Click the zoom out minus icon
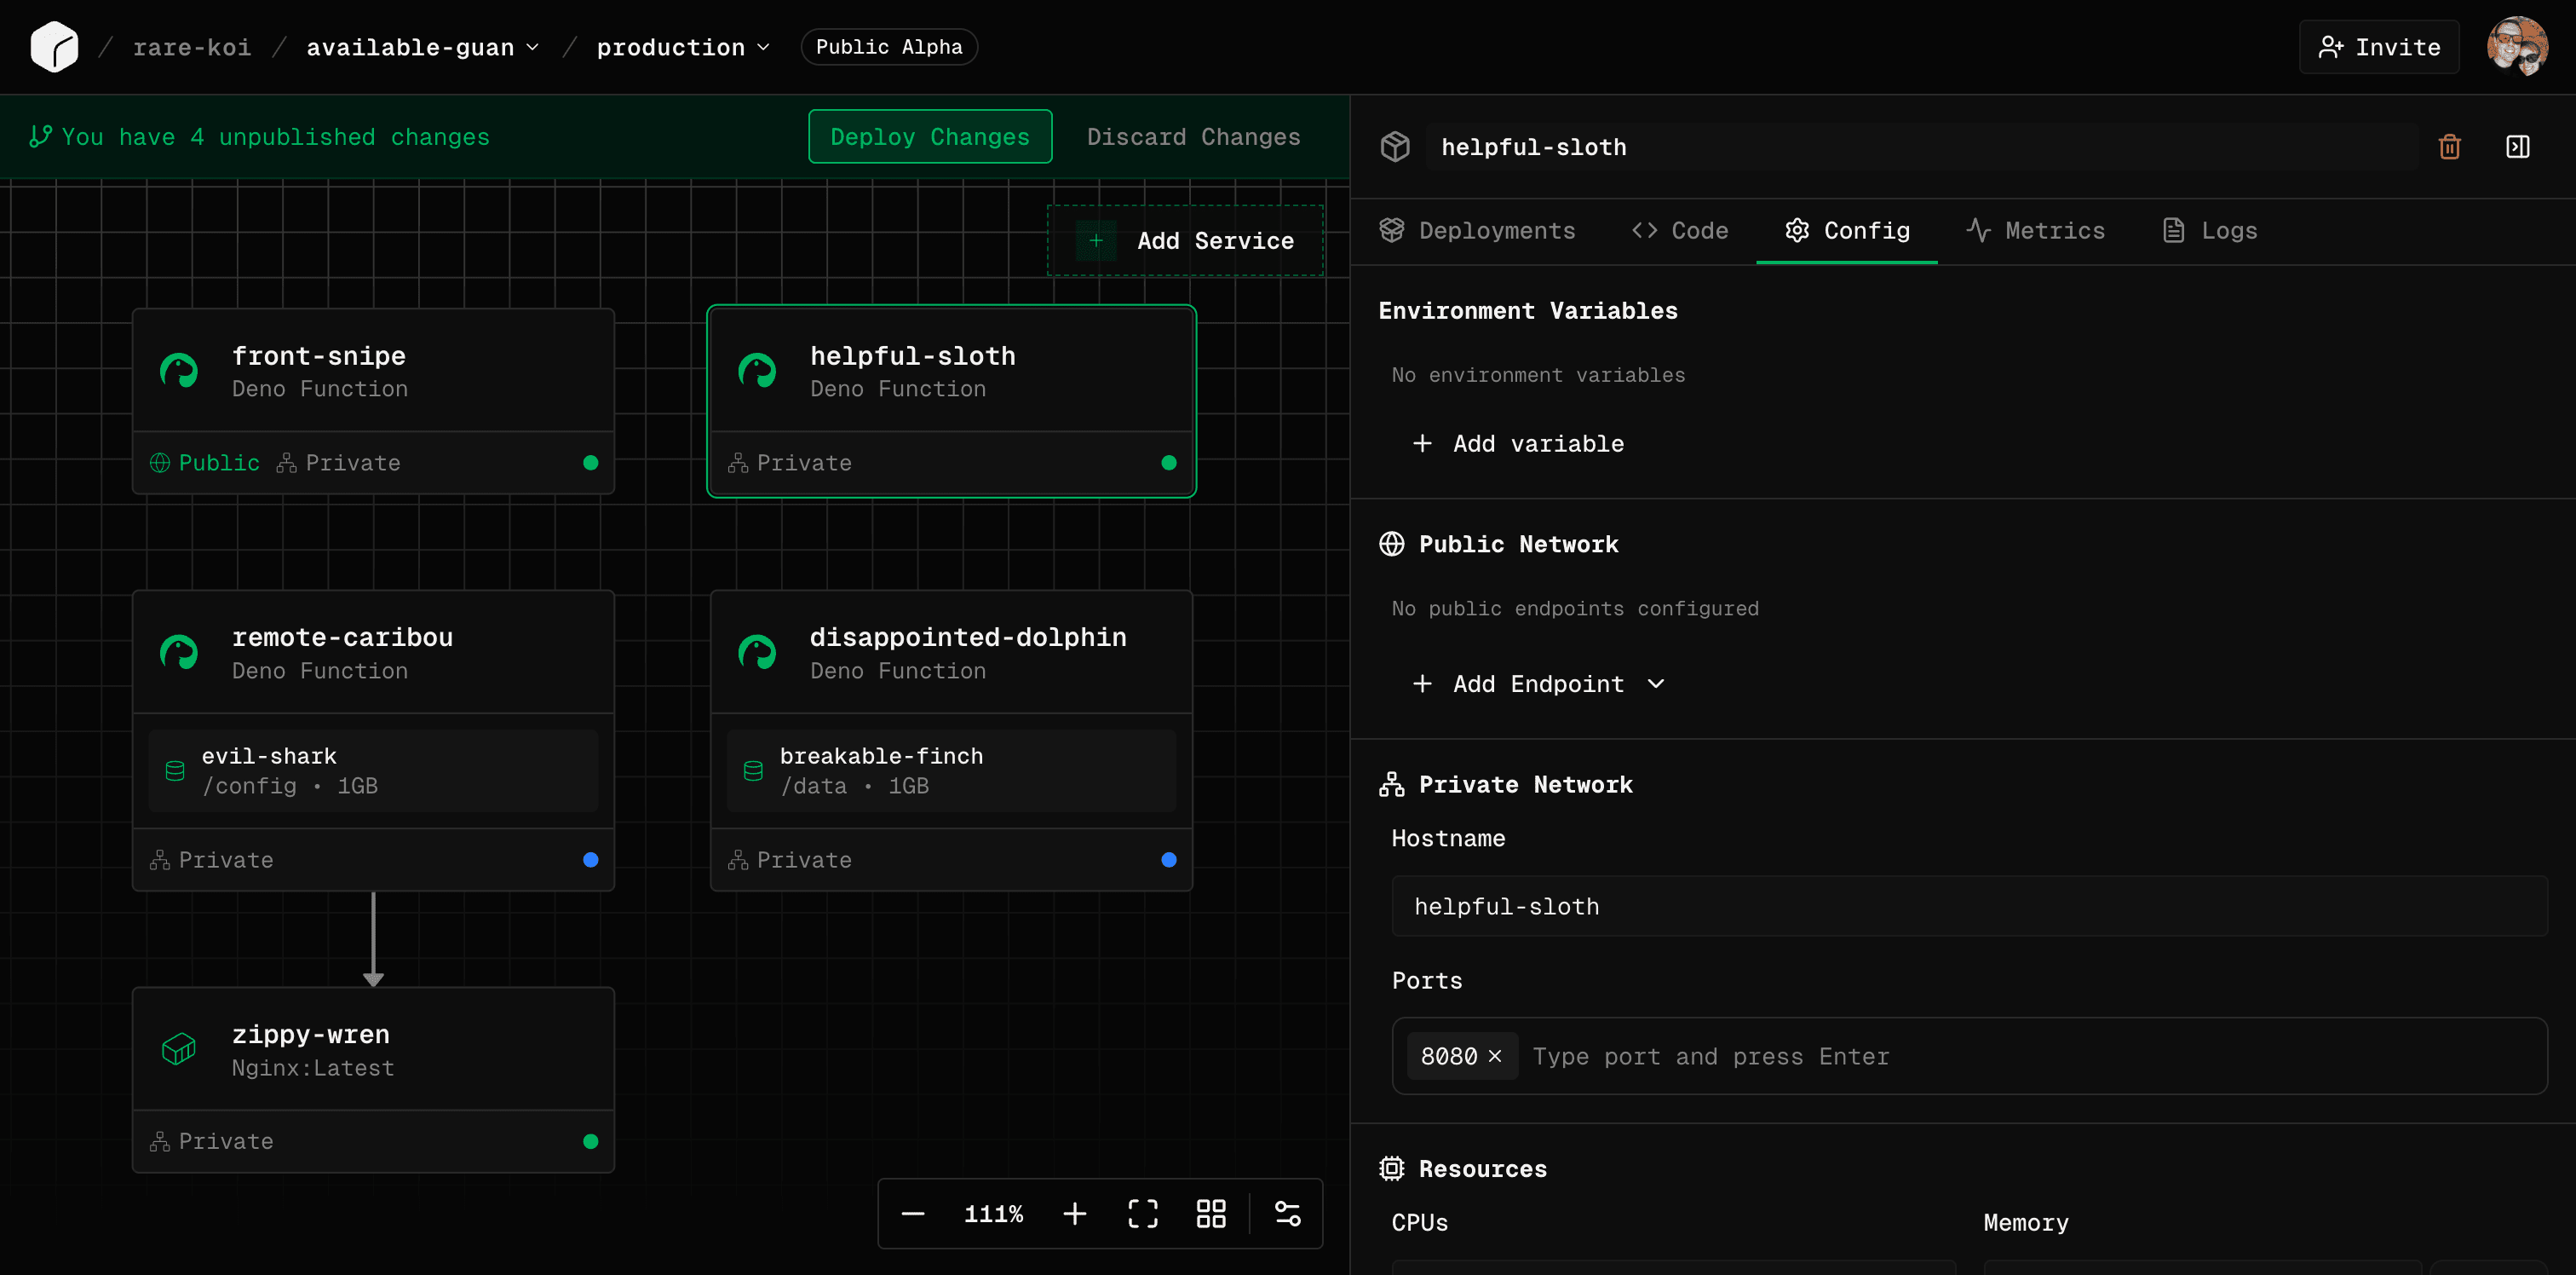2576x1275 pixels. (912, 1213)
